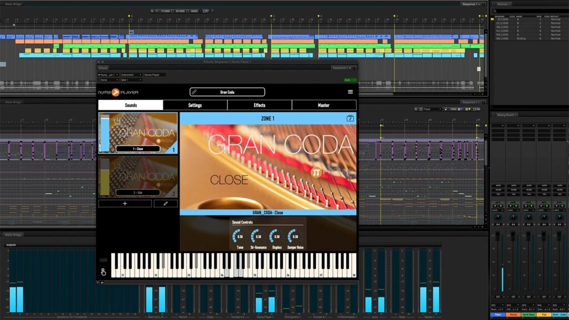Switch to the Sounds tab

click(x=131, y=105)
